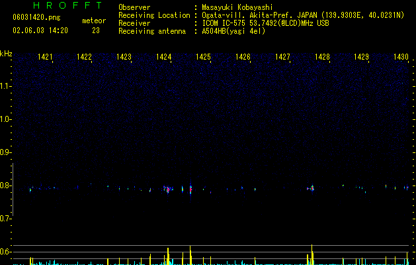
Task: Click time marker 1425
Action: pos(203,57)
